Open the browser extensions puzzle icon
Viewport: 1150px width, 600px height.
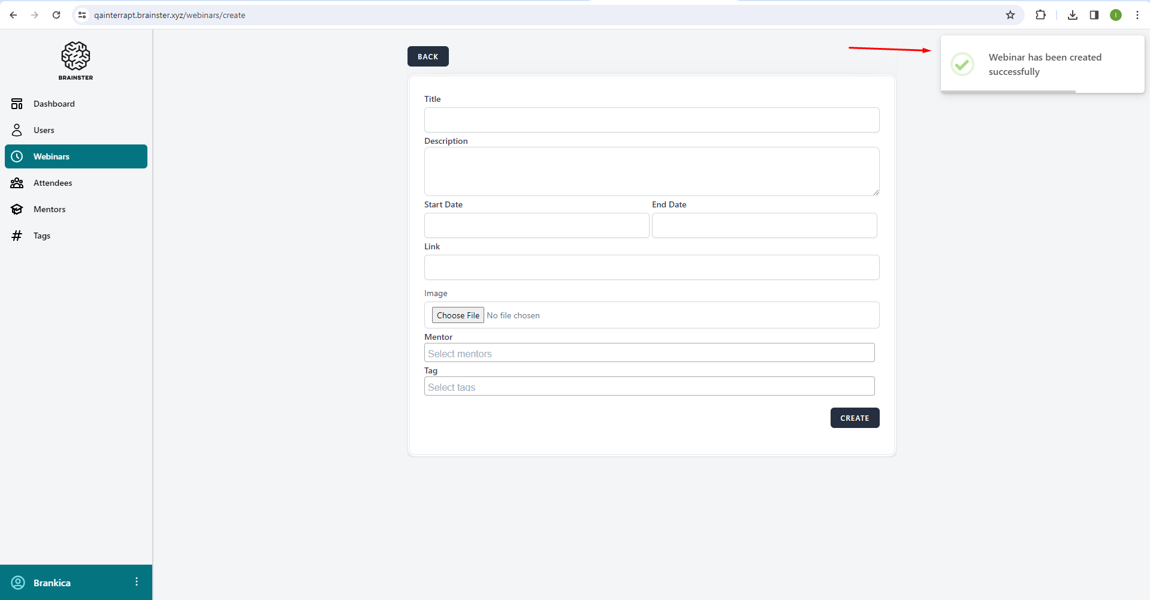1040,15
